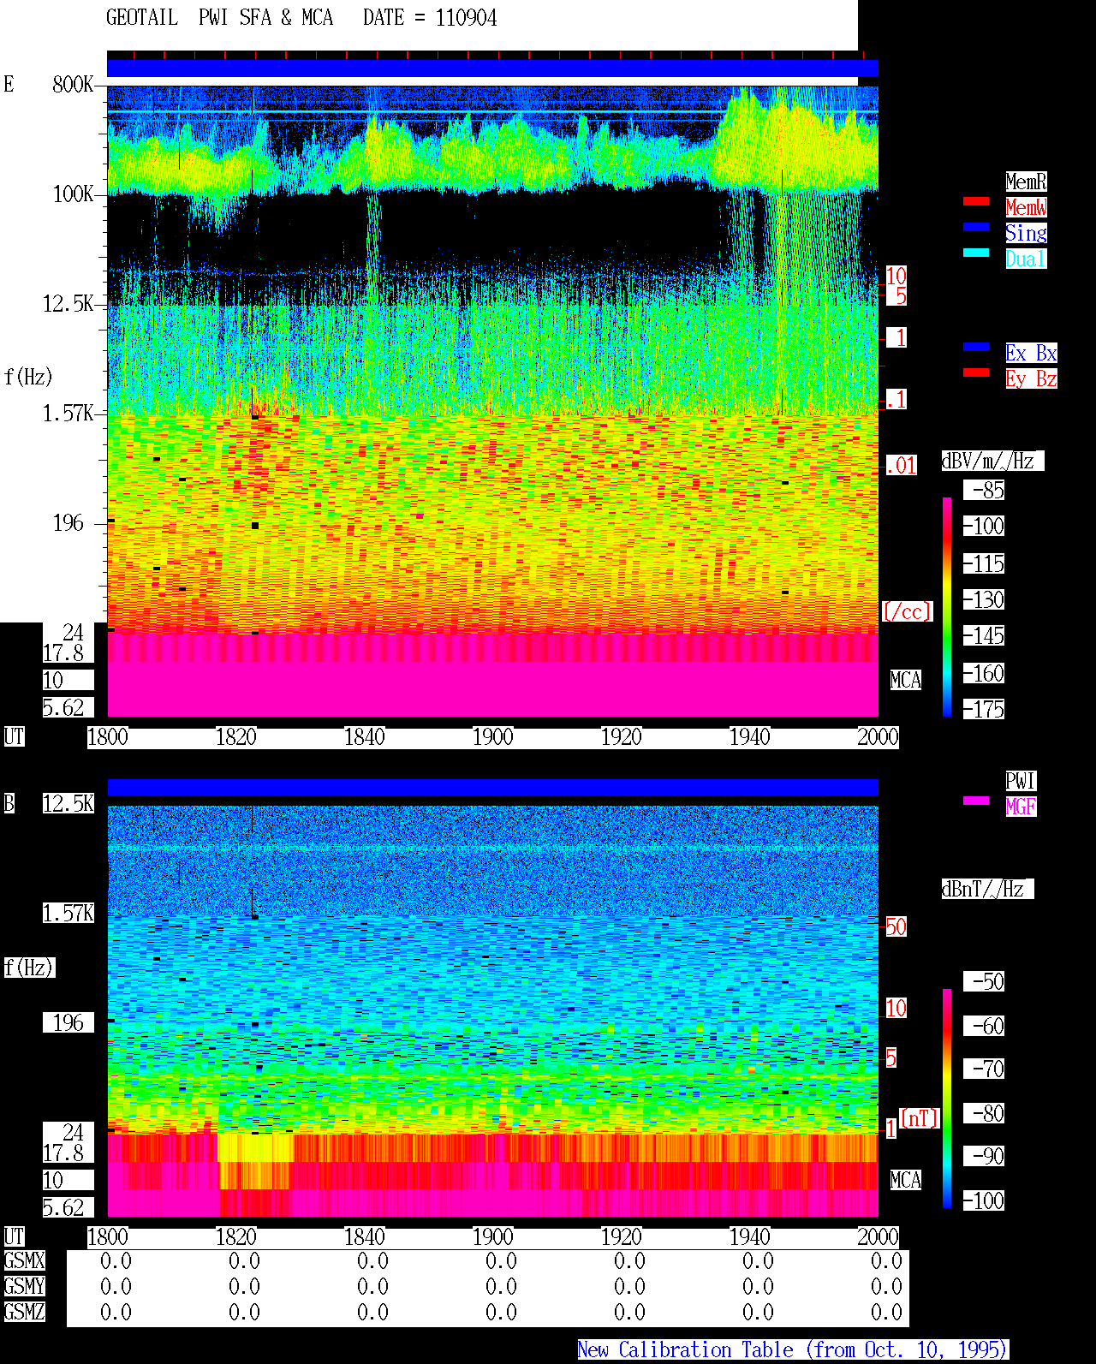Click the dBnT/√Hz color scale bar
The width and height of the screenshot is (1096, 1364).
coord(947,1099)
